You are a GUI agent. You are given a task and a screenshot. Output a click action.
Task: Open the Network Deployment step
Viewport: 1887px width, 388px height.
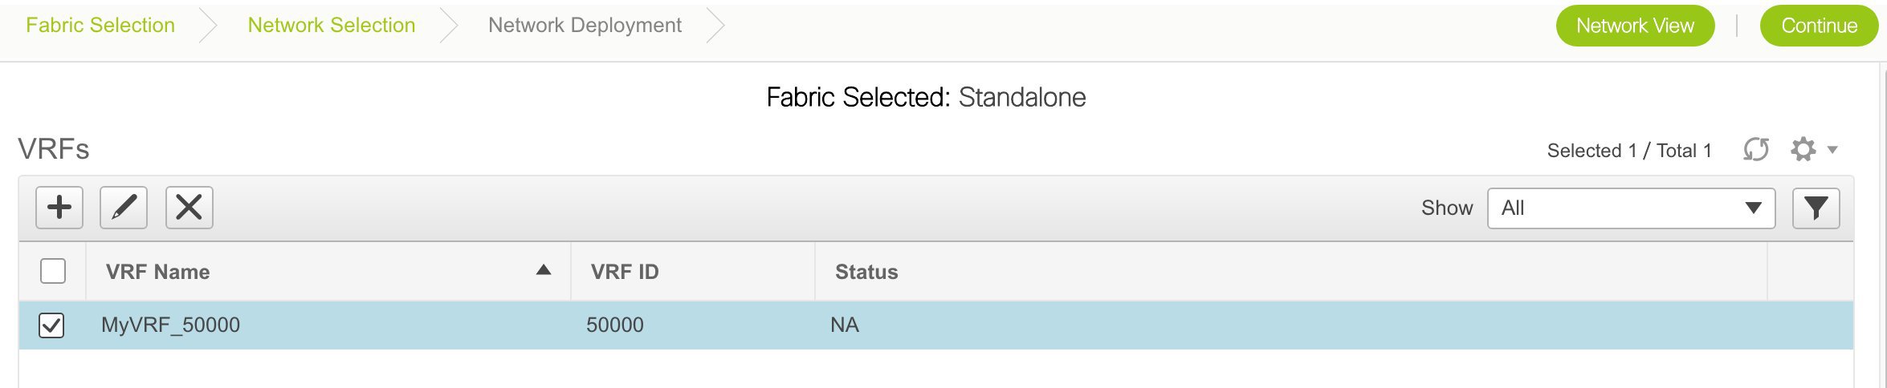click(x=585, y=26)
